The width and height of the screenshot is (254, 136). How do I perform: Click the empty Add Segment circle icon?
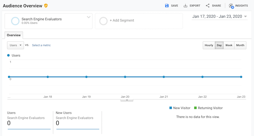click(x=103, y=21)
